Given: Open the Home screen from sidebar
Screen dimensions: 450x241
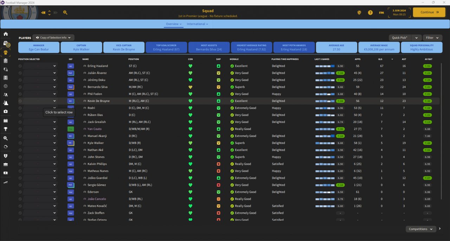Looking at the screenshot, I should click(x=6, y=34).
